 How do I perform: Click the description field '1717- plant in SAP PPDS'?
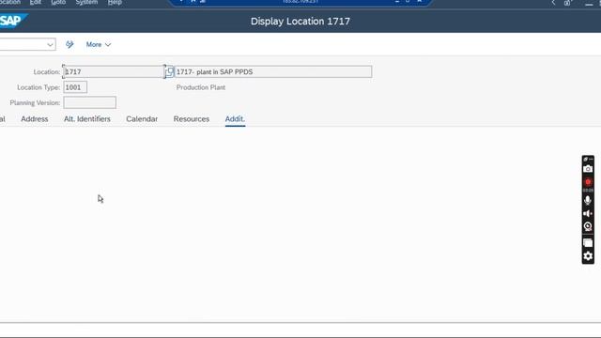click(x=273, y=71)
